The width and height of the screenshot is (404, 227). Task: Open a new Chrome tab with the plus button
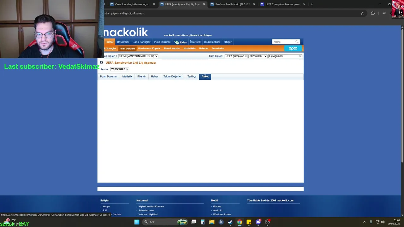click(312, 4)
